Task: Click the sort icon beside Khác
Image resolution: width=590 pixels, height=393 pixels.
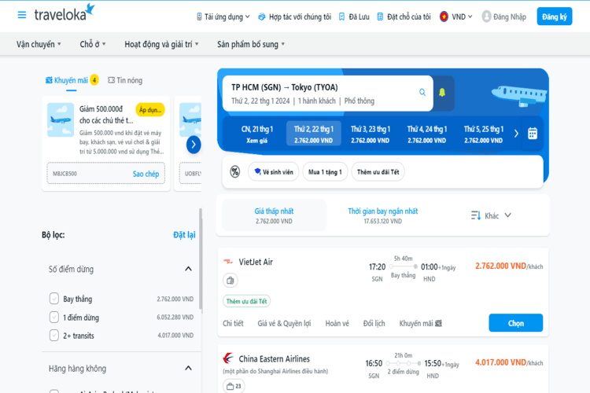Action: pos(476,215)
